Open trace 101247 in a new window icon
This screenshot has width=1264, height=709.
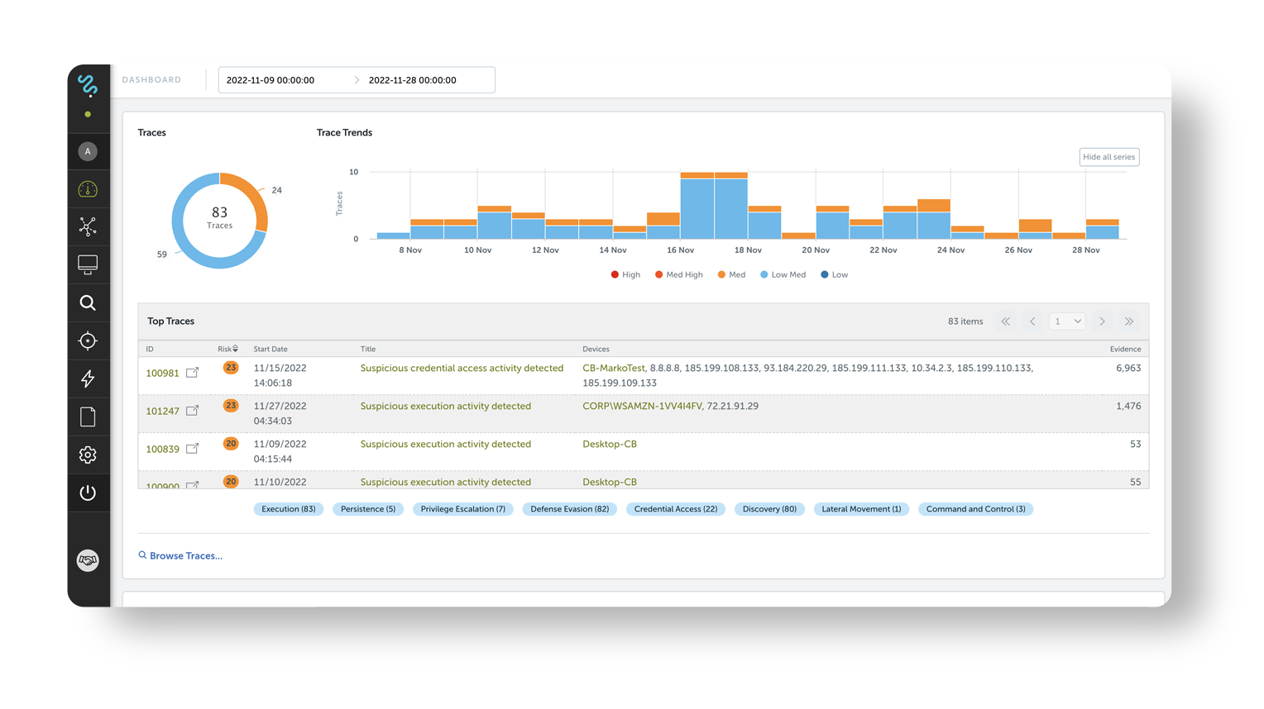tap(192, 411)
